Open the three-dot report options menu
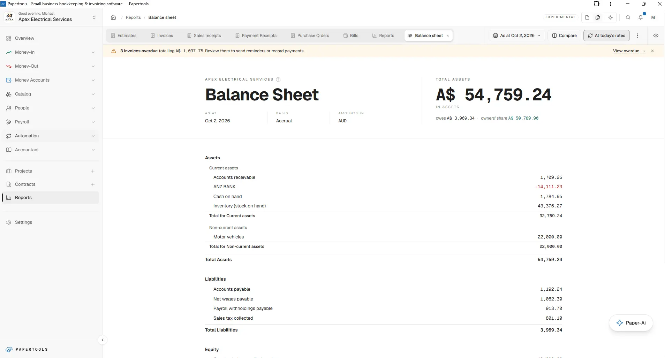The height and width of the screenshot is (358, 665). pyautogui.click(x=637, y=36)
